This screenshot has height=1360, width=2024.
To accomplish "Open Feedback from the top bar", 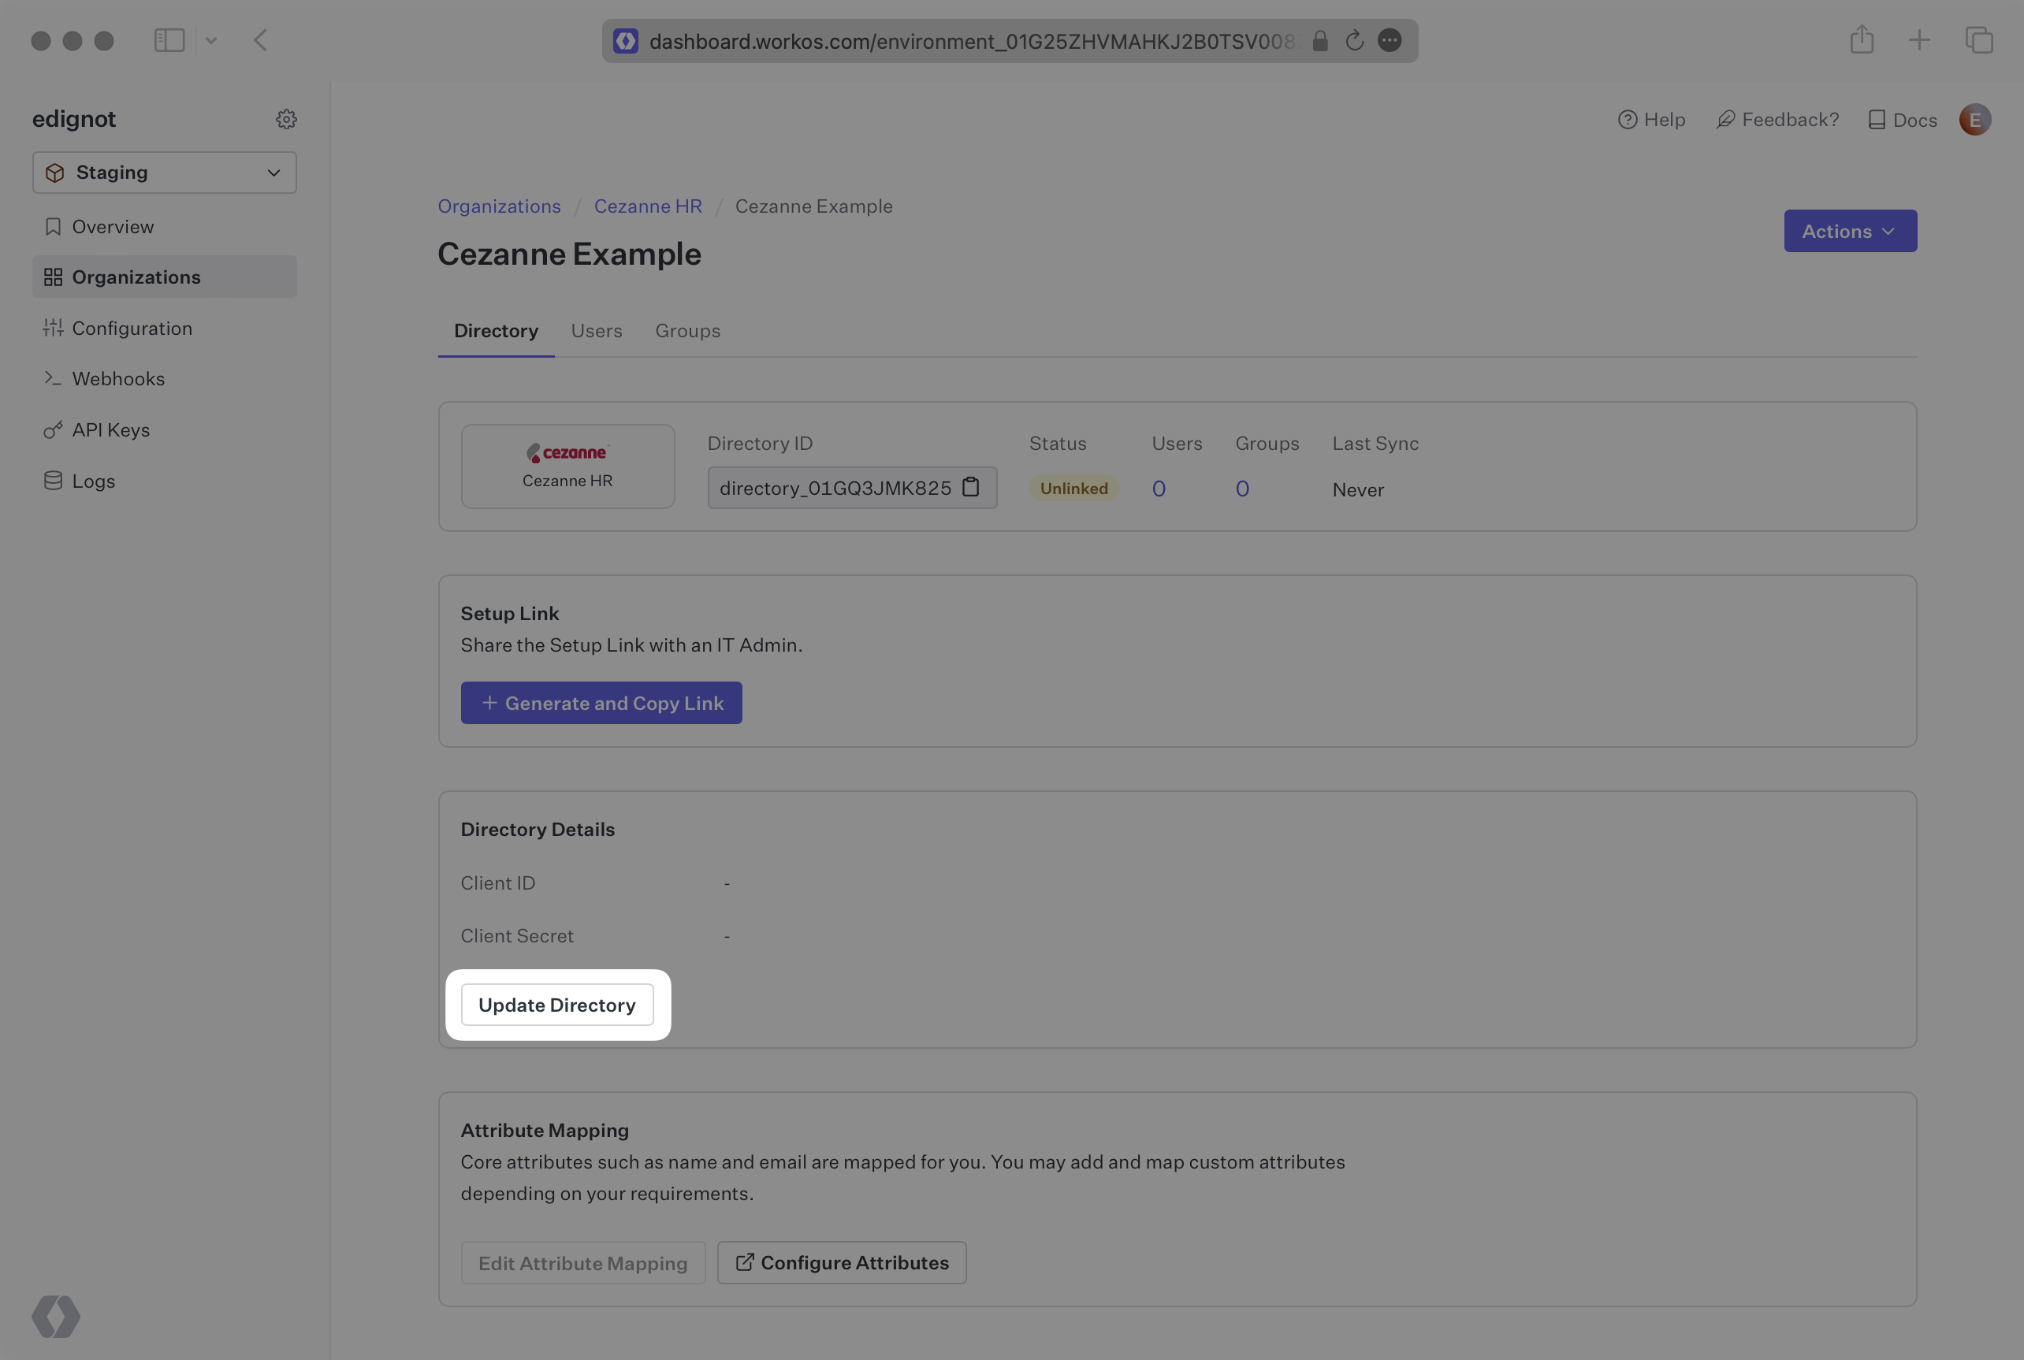I will pyautogui.click(x=1777, y=119).
